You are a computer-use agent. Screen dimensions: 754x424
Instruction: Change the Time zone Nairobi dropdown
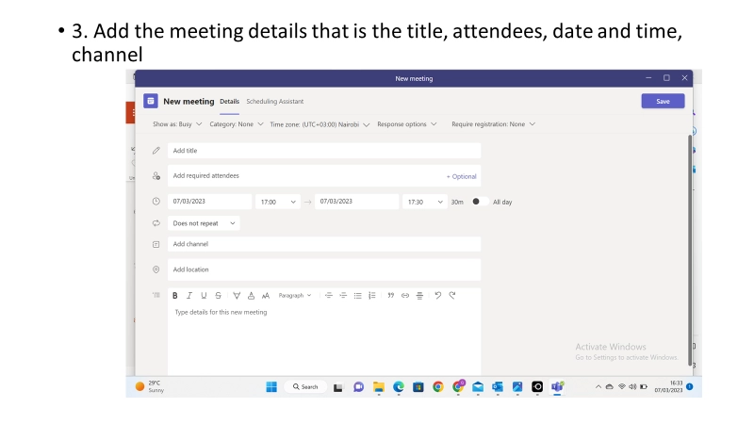click(320, 124)
